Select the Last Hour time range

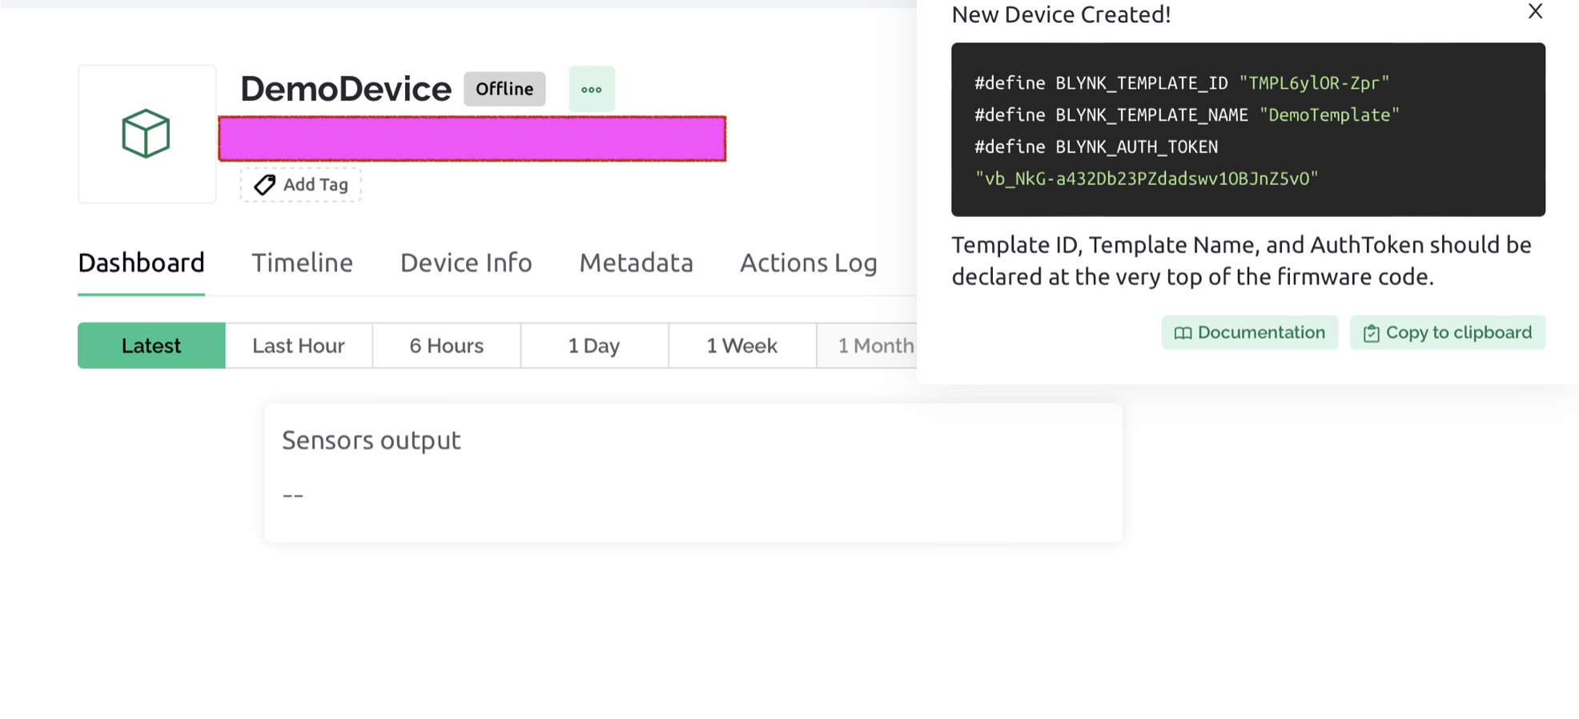pyautogui.click(x=299, y=346)
